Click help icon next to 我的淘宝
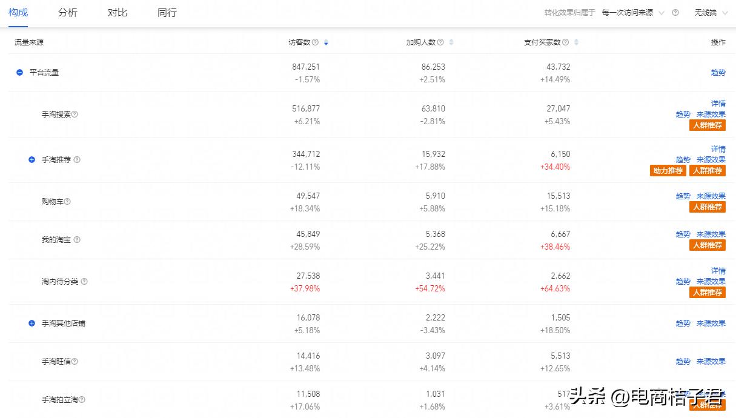The image size is (736, 418). pos(77,240)
